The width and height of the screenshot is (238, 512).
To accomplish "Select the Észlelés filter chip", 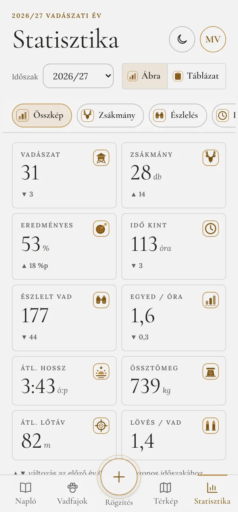I will click(178, 115).
